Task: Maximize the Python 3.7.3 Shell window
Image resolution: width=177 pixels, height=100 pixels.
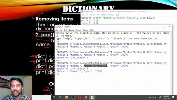Action: [163, 27]
